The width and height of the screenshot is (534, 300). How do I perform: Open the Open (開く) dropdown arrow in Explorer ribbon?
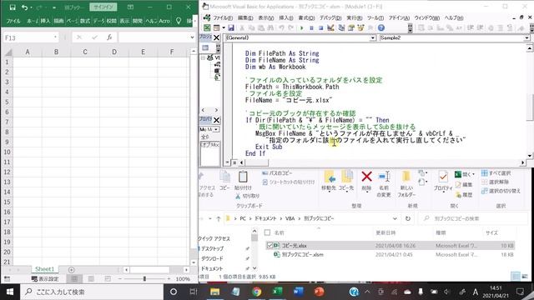473,174
